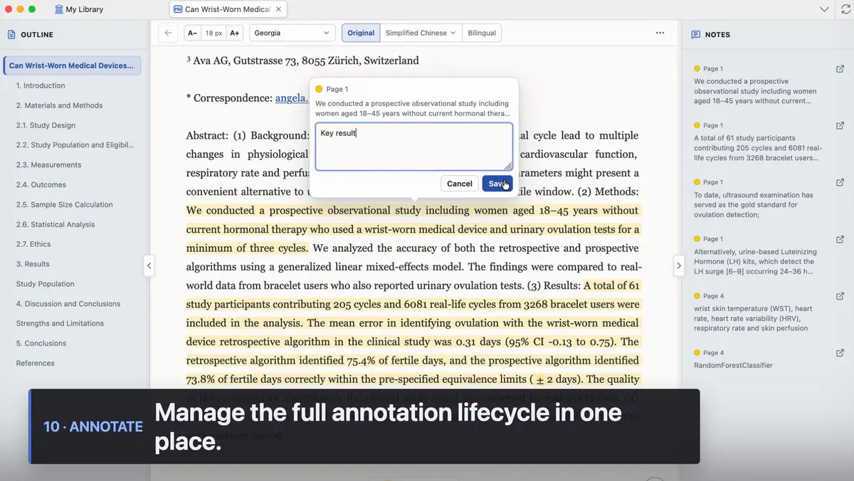The image size is (854, 481).
Task: Select the 'wrist skin temperature (WST)' note
Action: [x=754, y=318]
